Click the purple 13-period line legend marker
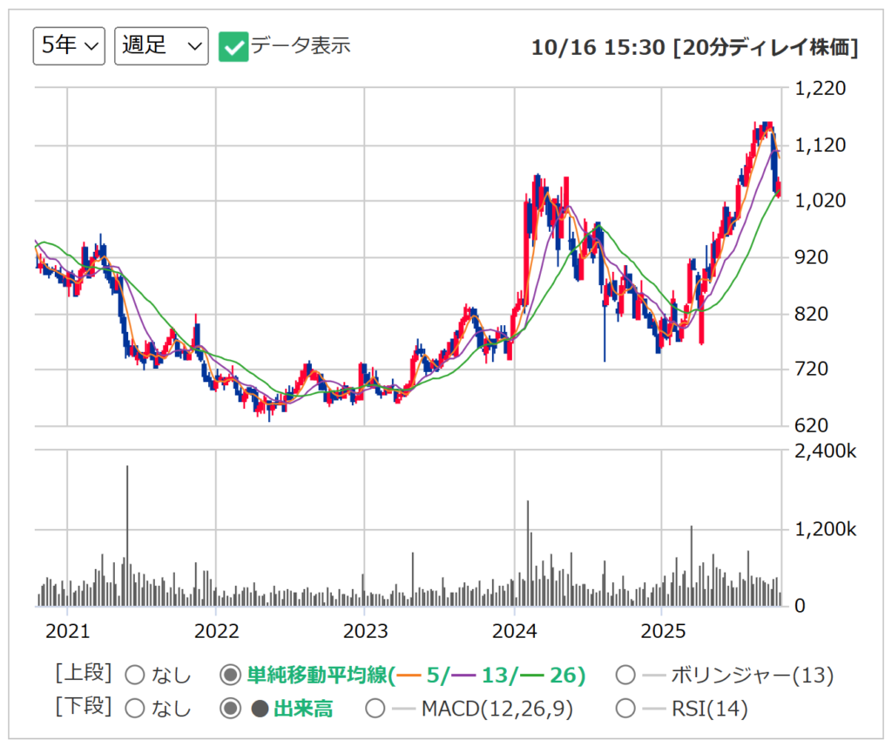This screenshot has height=740, width=892. pos(463,675)
